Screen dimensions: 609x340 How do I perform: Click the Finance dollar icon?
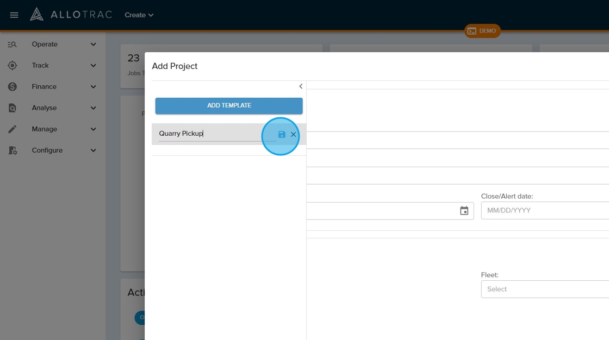(13, 87)
